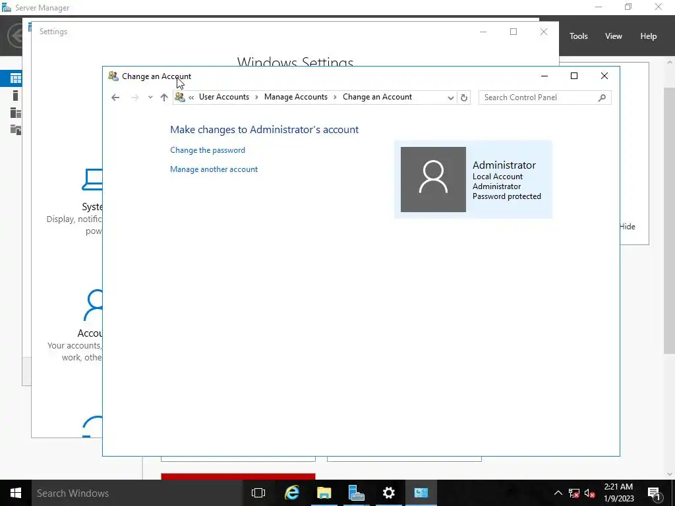Launch Internet Explorer from the taskbar
The width and height of the screenshot is (675, 506).
(292, 493)
